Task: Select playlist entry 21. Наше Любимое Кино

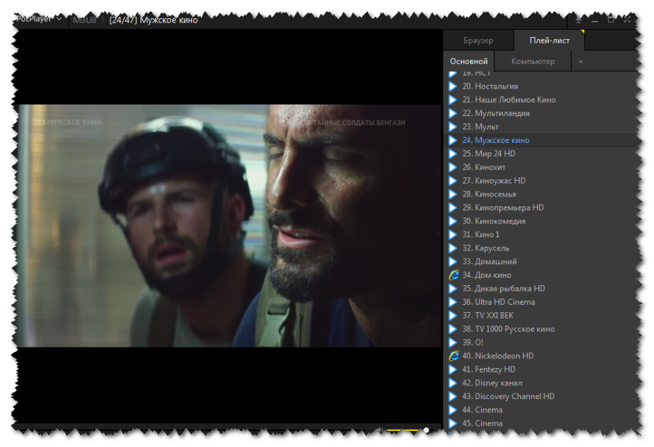Action: [x=541, y=99]
